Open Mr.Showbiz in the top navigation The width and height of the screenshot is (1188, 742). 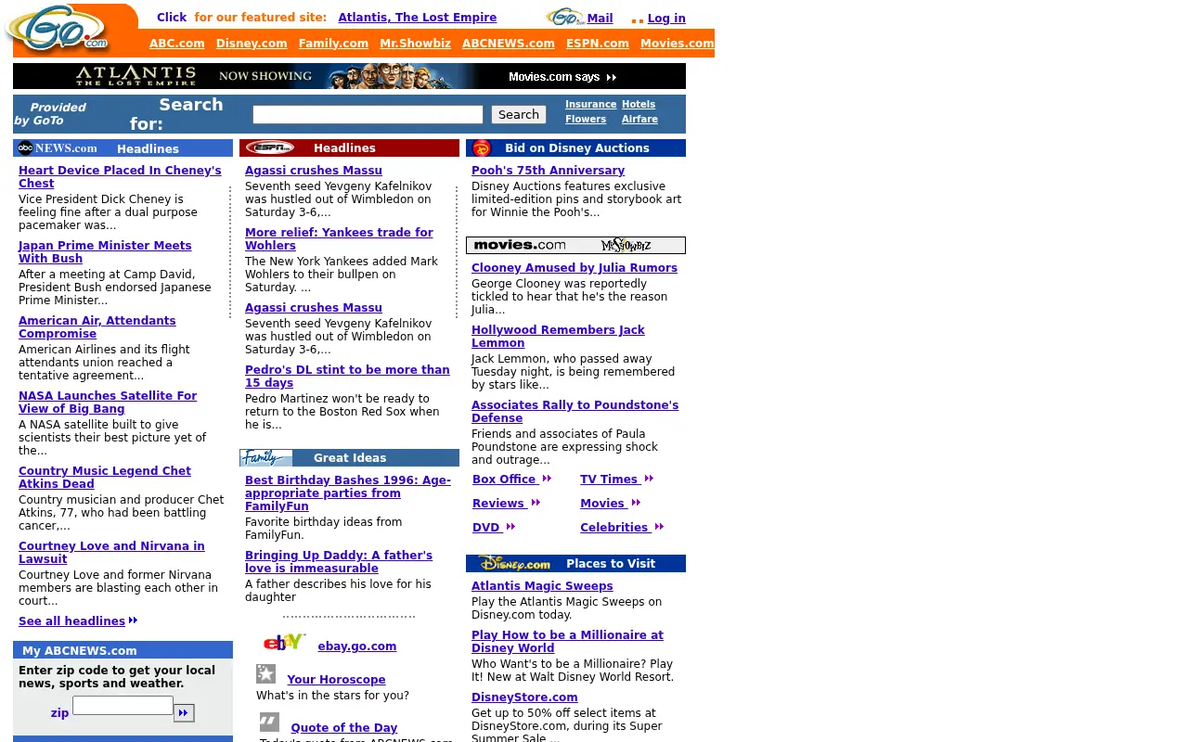[x=415, y=44]
